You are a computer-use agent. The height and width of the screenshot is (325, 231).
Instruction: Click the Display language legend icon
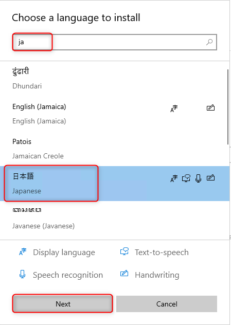(23, 251)
